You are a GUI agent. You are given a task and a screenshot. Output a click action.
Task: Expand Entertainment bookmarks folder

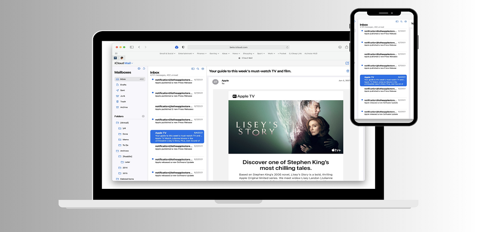tap(186, 54)
